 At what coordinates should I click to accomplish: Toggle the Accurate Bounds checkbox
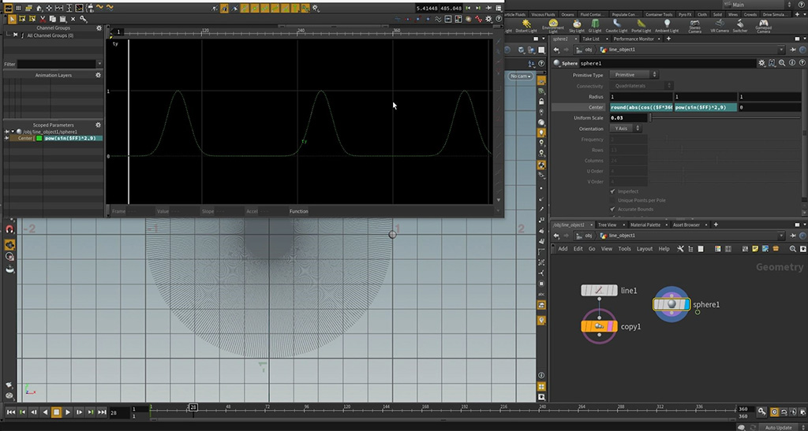613,210
